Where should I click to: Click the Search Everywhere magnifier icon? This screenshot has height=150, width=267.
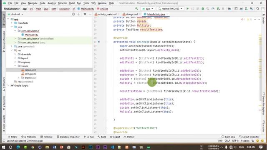(258, 8)
